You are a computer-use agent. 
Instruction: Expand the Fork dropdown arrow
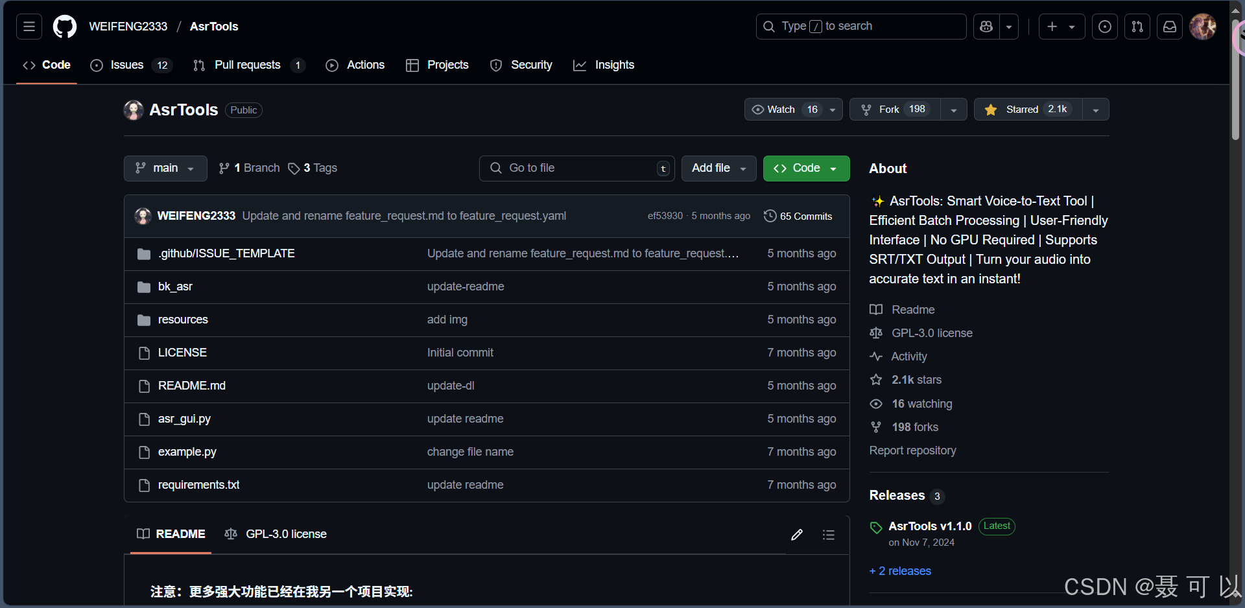click(x=954, y=110)
